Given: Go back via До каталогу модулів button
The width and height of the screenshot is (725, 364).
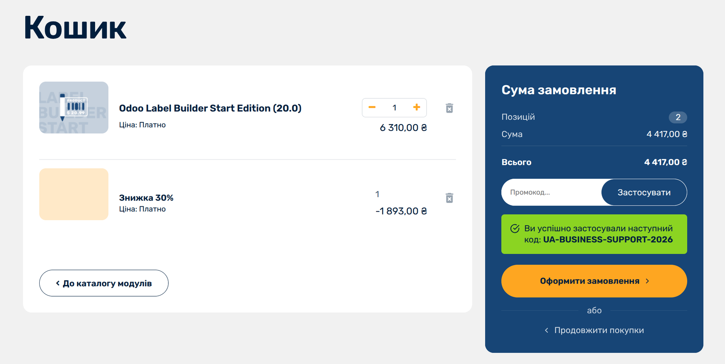Looking at the screenshot, I should [104, 283].
